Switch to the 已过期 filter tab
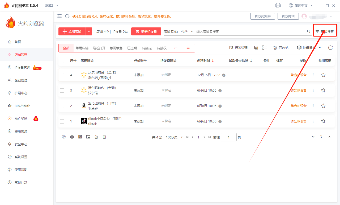This screenshot has height=205, width=340. [132, 48]
